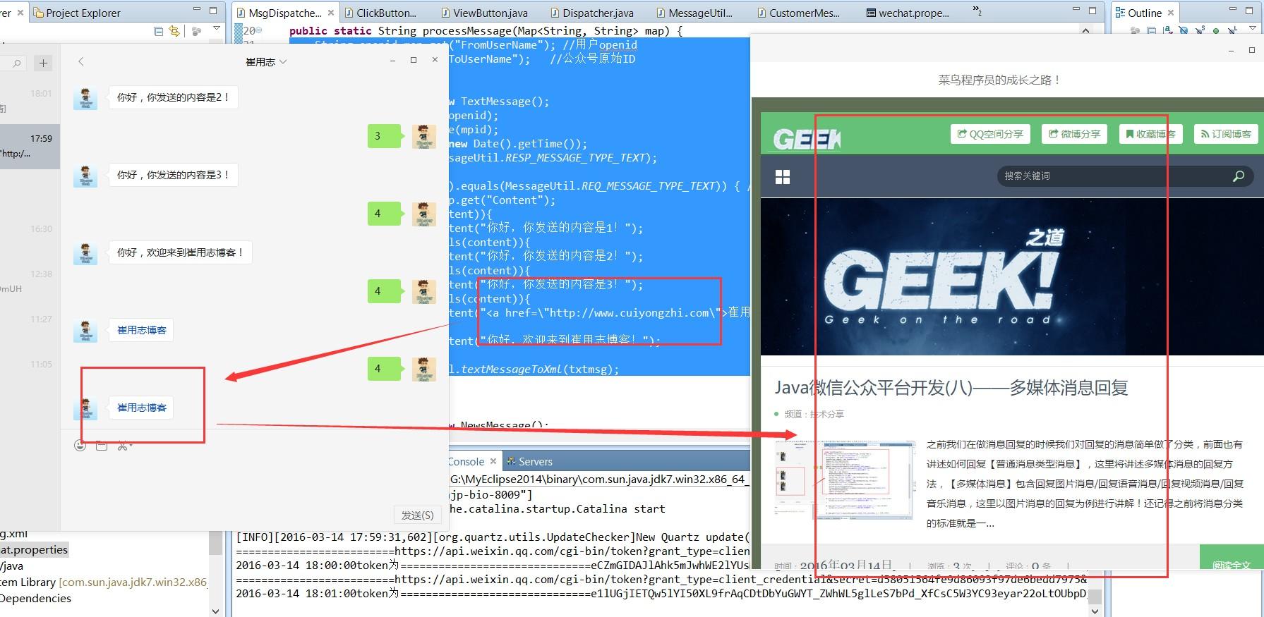Screen dimensions: 1264x617
Task: Click the plus button beside chat search
Action: 43,63
